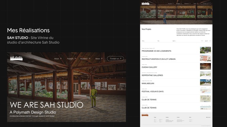Switch to the Grid view toggle
227x127 pixels.
(x=210, y=41)
